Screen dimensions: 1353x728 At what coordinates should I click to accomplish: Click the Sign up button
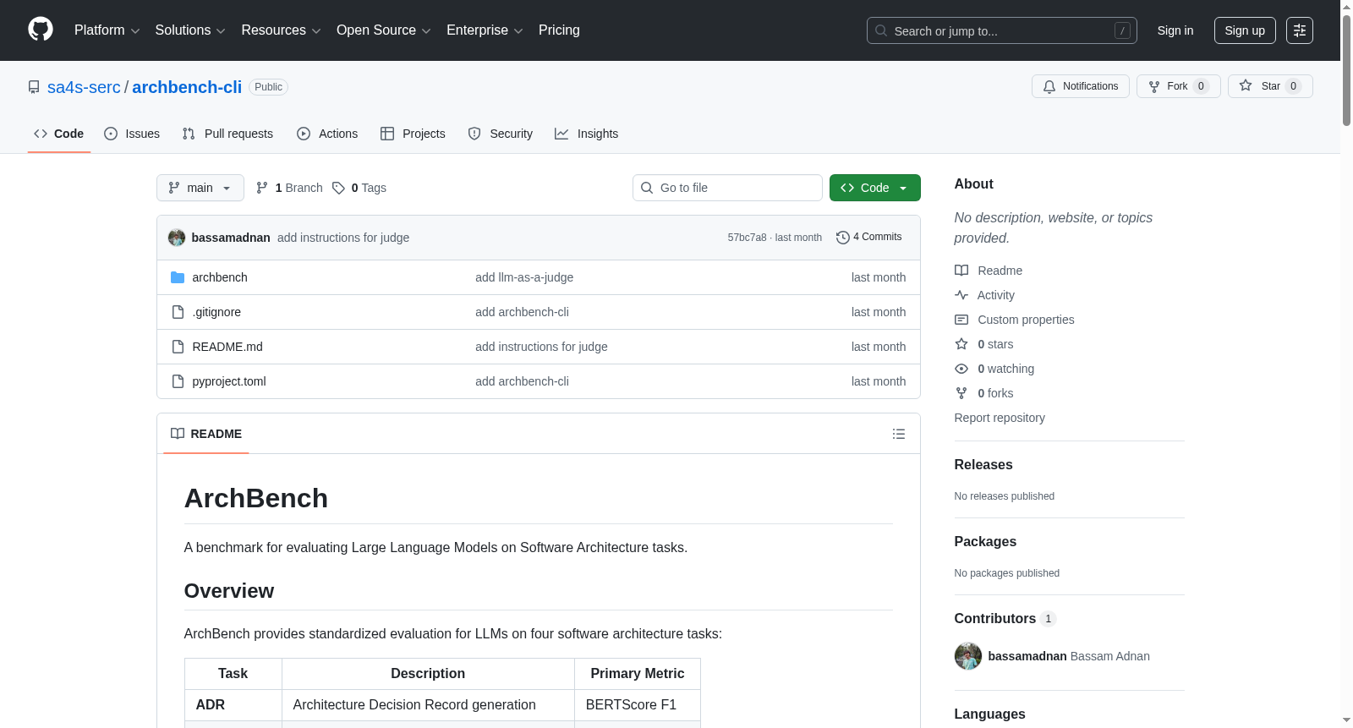coord(1245,30)
